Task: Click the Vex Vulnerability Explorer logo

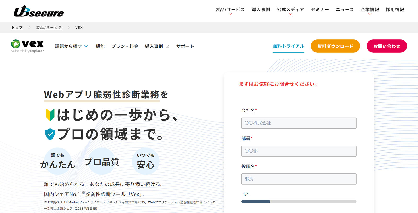Action: (27, 46)
